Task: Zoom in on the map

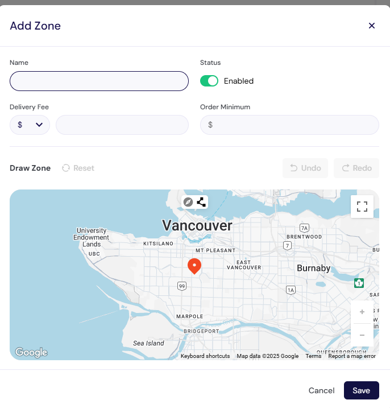Action: (x=362, y=312)
